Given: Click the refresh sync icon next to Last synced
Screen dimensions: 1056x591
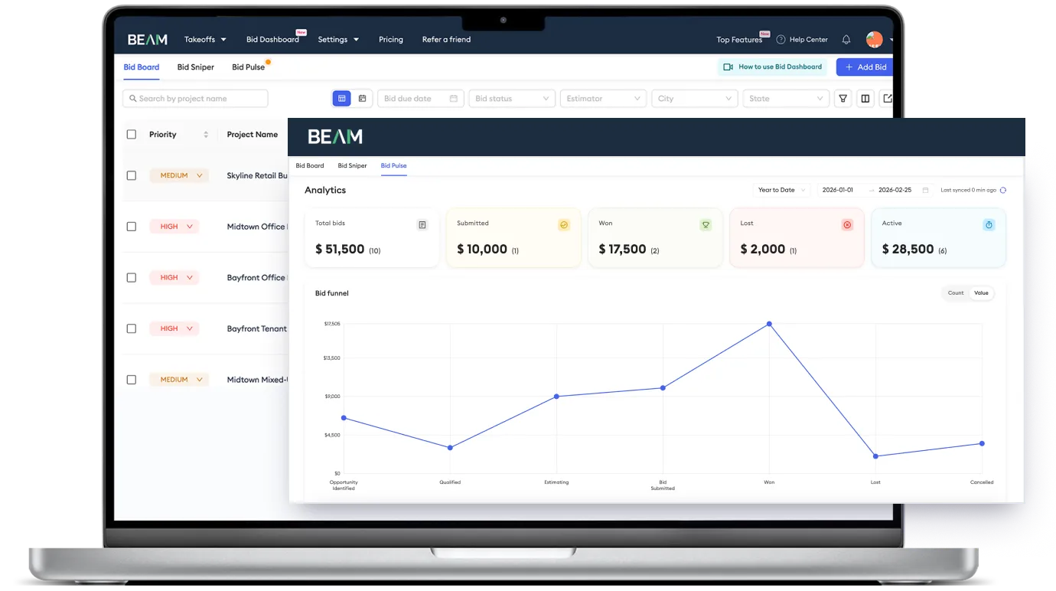Looking at the screenshot, I should pyautogui.click(x=1003, y=190).
